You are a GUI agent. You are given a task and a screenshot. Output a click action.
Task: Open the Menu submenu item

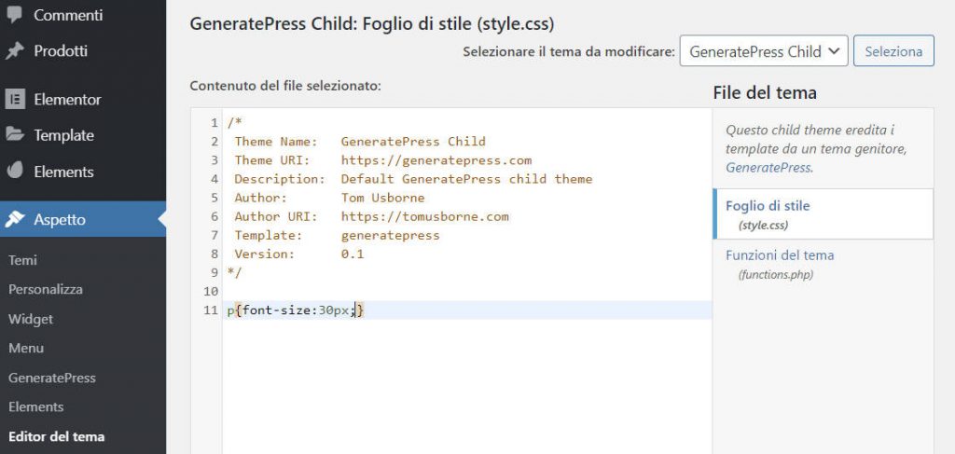tap(26, 348)
